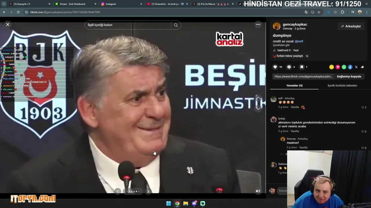This screenshot has height=208, width=371.
Task: Click 'Çevirisini gör' to see the translation
Action: (x=281, y=45)
